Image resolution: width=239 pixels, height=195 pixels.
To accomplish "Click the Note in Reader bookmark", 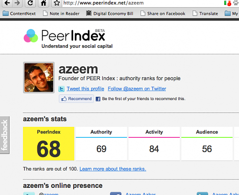I will pos(61,14).
